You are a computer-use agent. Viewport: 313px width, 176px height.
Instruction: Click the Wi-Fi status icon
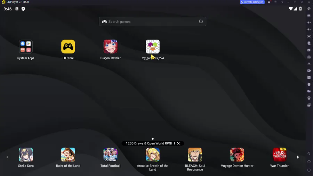(291, 9)
